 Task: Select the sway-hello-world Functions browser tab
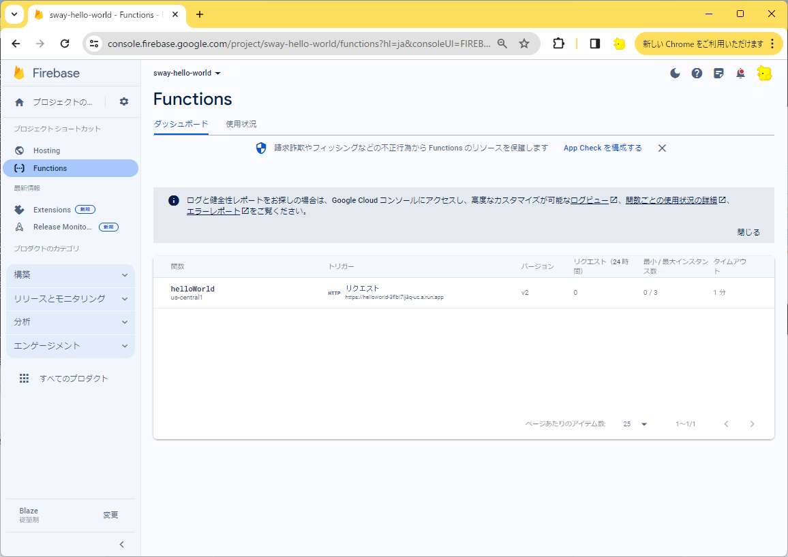coord(106,15)
